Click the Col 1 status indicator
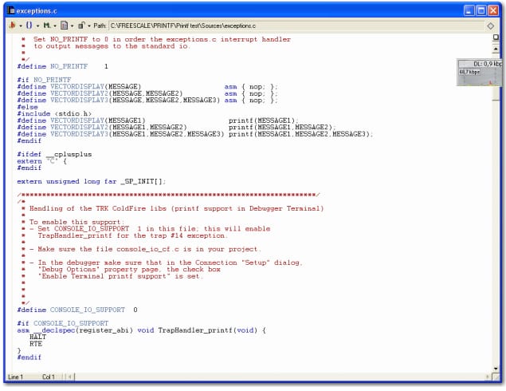The height and width of the screenshot is (391, 506). [49, 377]
